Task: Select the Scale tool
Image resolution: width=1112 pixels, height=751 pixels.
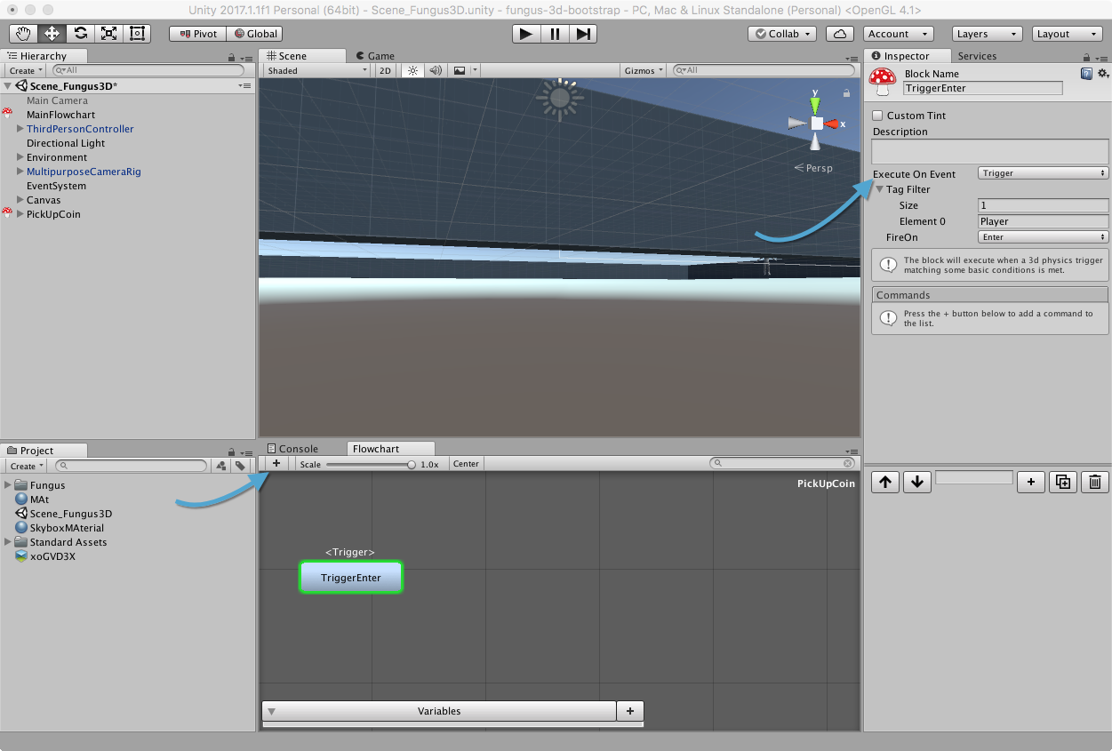Action: (108, 34)
